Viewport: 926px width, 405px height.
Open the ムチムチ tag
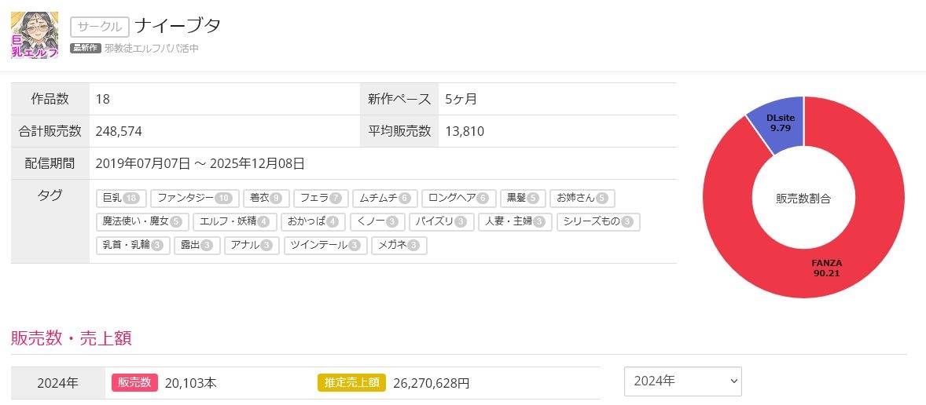point(384,199)
